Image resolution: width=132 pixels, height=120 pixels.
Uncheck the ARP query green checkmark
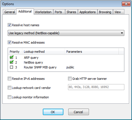click(12, 58)
